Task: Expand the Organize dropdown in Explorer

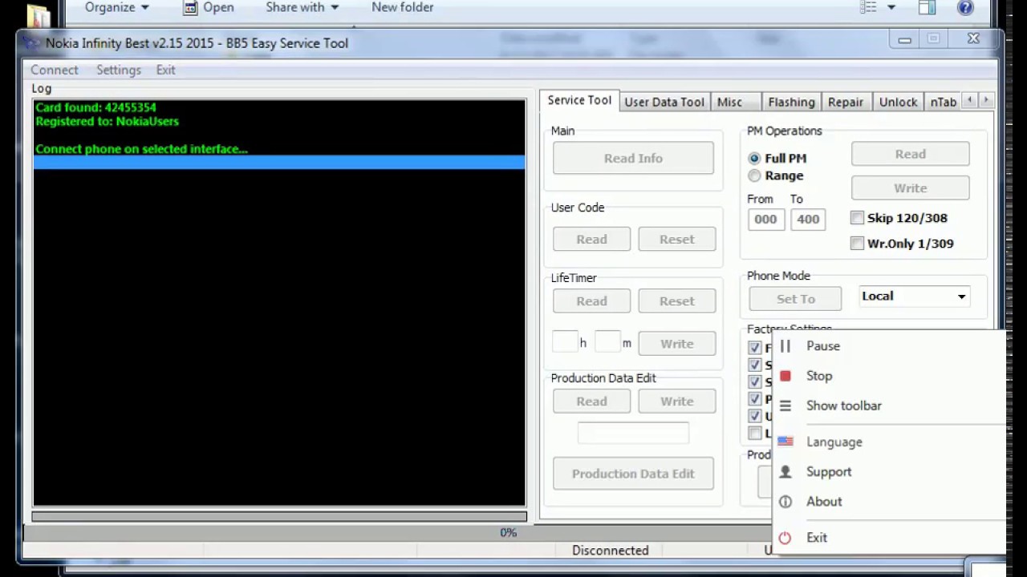Action: coord(117,7)
